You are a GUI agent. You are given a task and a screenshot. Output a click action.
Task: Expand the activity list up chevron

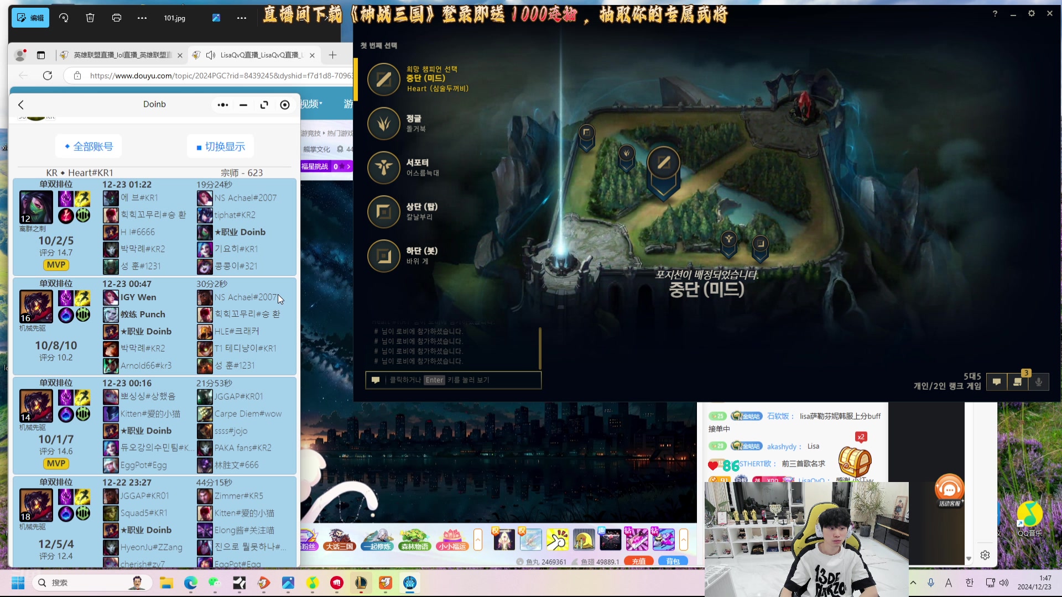click(478, 540)
